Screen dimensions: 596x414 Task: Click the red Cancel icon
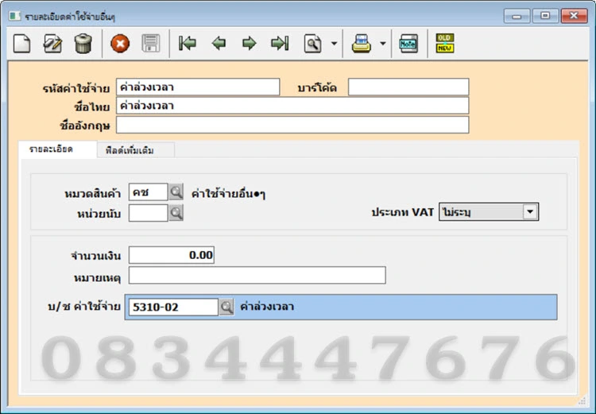point(120,44)
